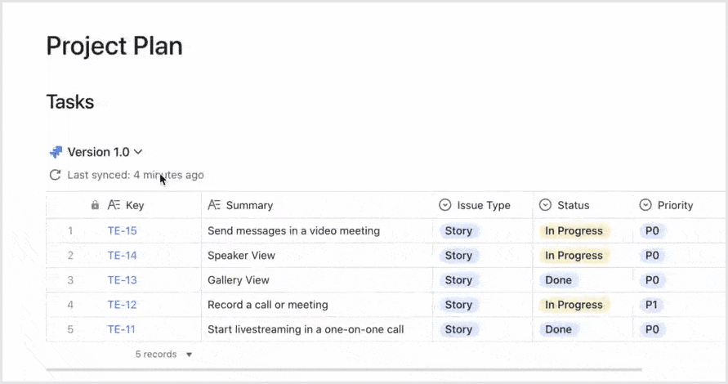Screen dimensions: 728x384
Task: Click the select icon in Priority header
Action: click(x=645, y=205)
